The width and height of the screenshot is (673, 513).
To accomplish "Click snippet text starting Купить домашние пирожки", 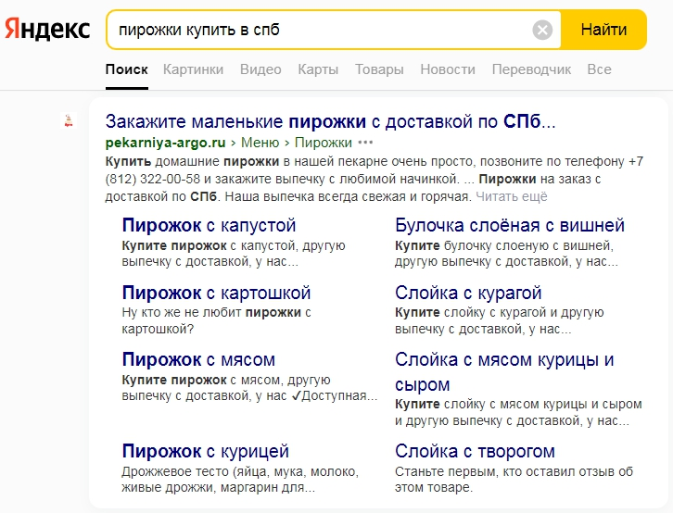I will click(x=375, y=179).
